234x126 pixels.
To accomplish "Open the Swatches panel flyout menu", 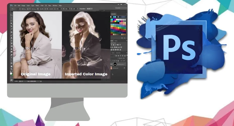I will coord(127,14).
